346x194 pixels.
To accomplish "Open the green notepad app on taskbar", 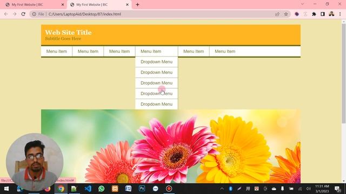I will [74, 189].
